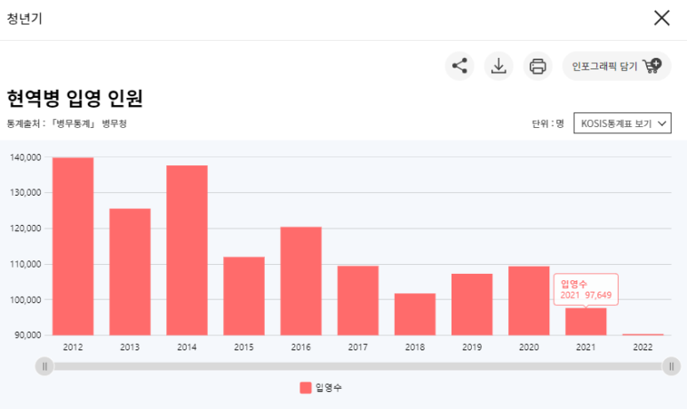Click the 2020 bar
The width and height of the screenshot is (687, 409).
pos(529,301)
